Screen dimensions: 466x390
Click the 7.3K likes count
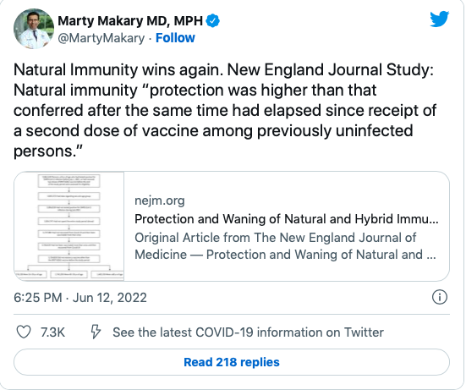coord(53,332)
